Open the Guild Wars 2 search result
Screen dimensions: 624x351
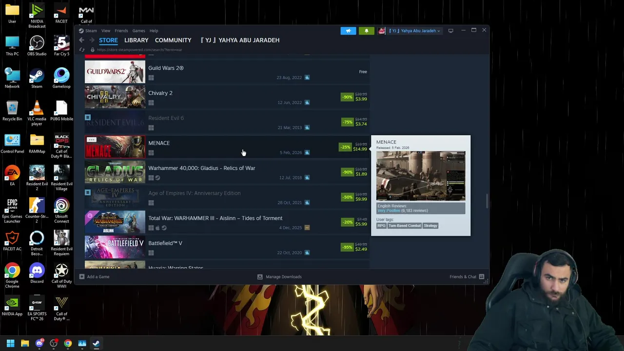pyautogui.click(x=226, y=72)
